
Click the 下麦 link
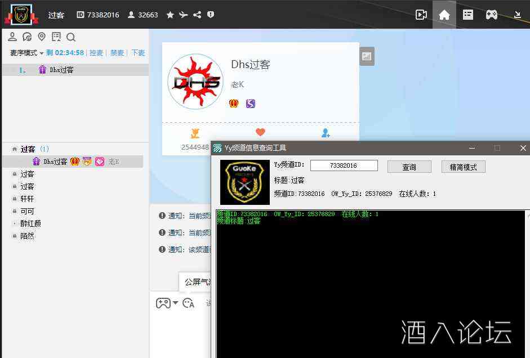point(138,53)
